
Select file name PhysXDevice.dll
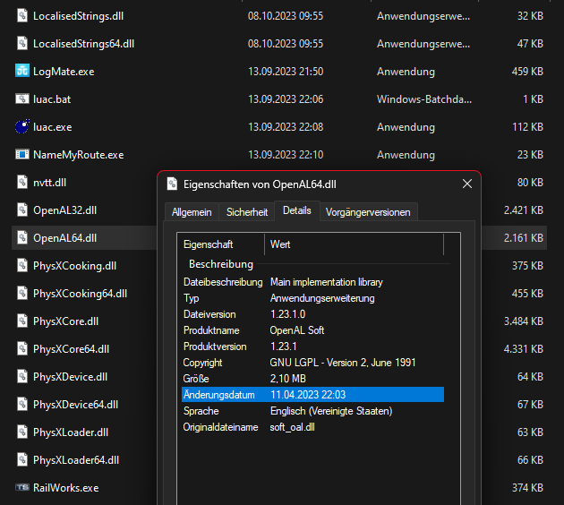(x=71, y=377)
